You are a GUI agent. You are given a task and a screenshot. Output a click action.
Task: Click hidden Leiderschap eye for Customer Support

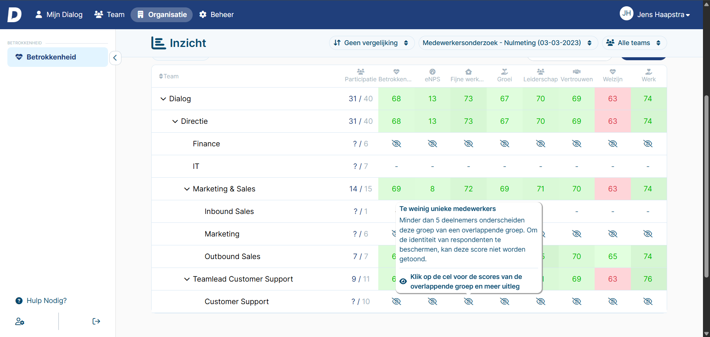(x=541, y=302)
